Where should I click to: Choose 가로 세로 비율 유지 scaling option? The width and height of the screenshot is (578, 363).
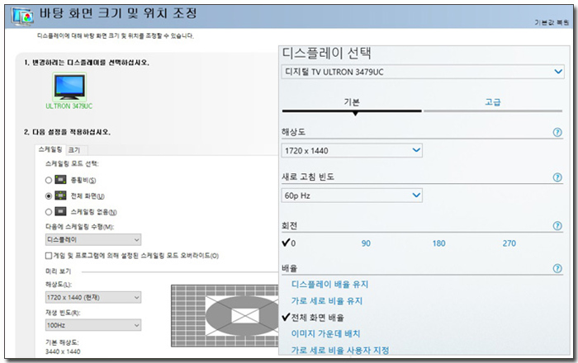tap(326, 301)
